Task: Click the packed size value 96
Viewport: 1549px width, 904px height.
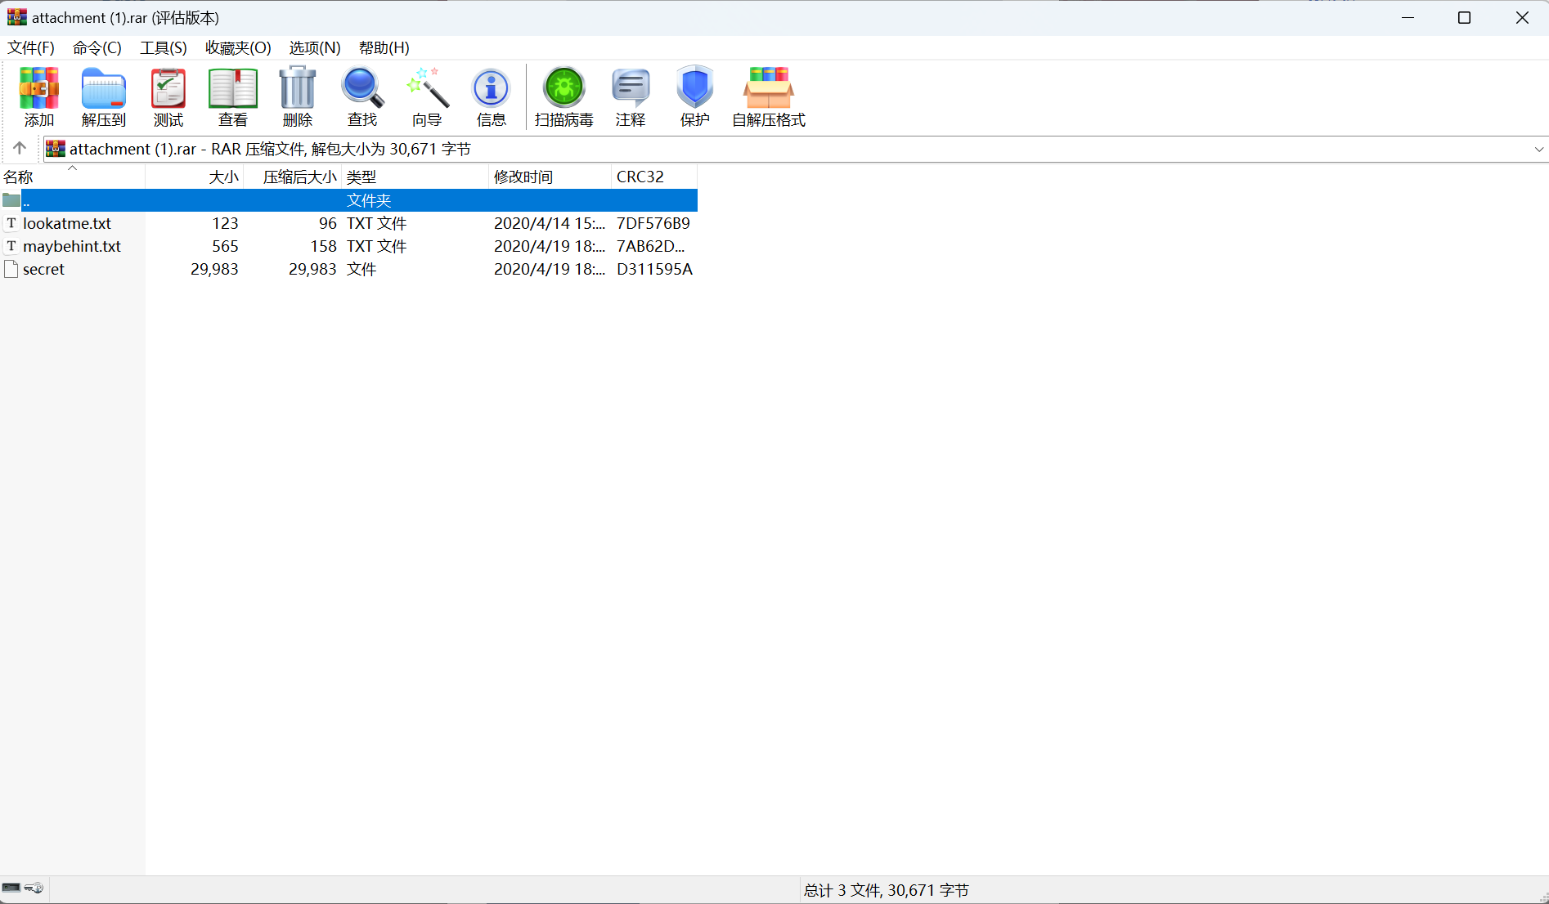Action: tap(328, 223)
